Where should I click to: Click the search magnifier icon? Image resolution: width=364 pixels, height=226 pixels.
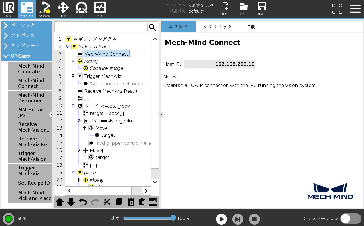pyautogui.click(x=153, y=27)
